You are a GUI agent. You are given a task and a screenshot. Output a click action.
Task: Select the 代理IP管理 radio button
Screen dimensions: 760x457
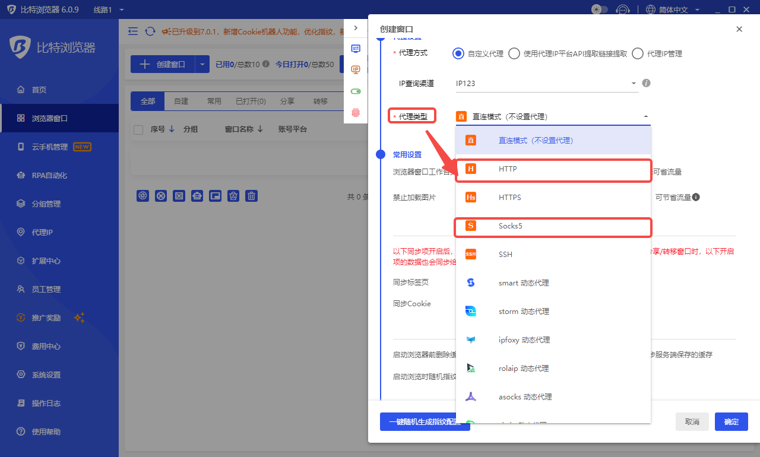coord(638,53)
